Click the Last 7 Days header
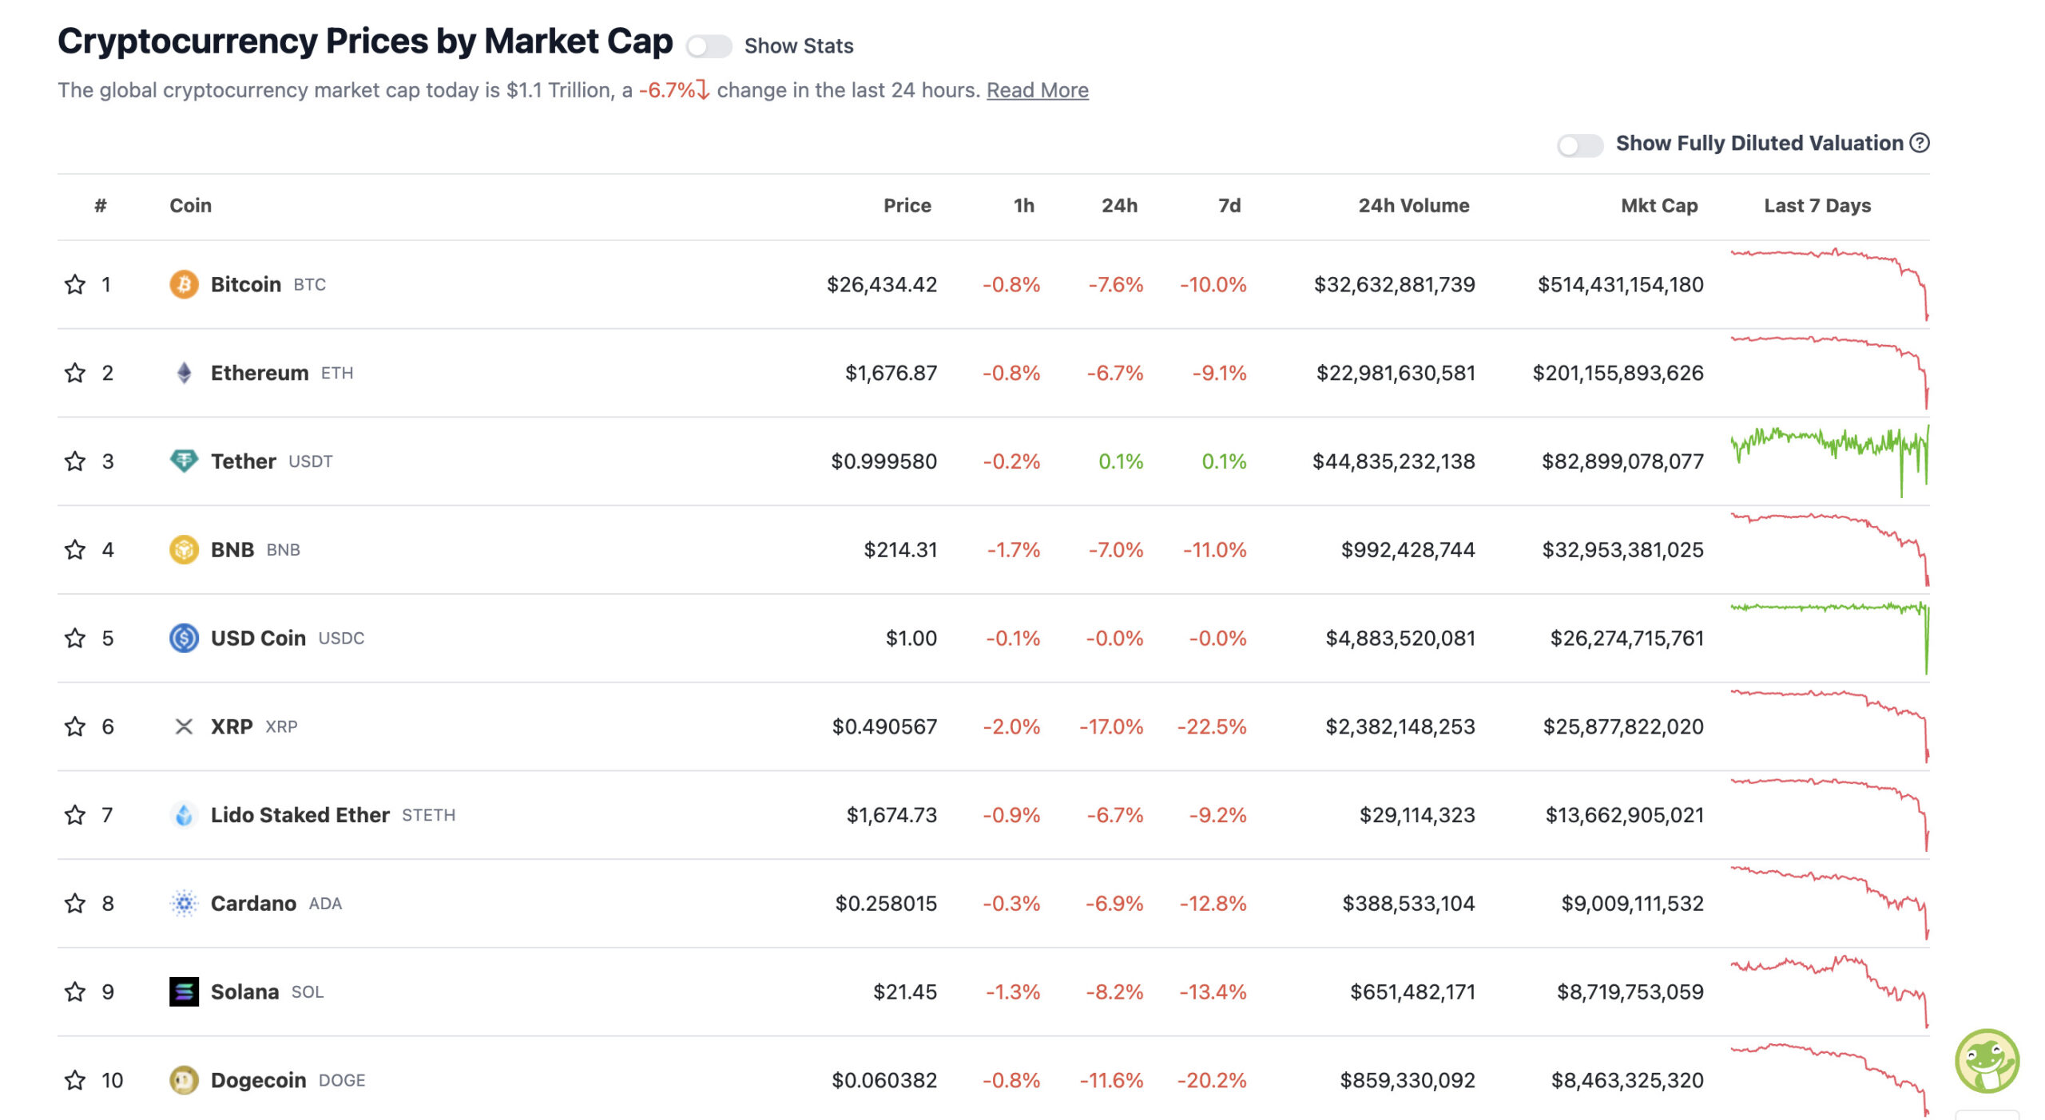The image size is (2045, 1120). tap(1817, 206)
